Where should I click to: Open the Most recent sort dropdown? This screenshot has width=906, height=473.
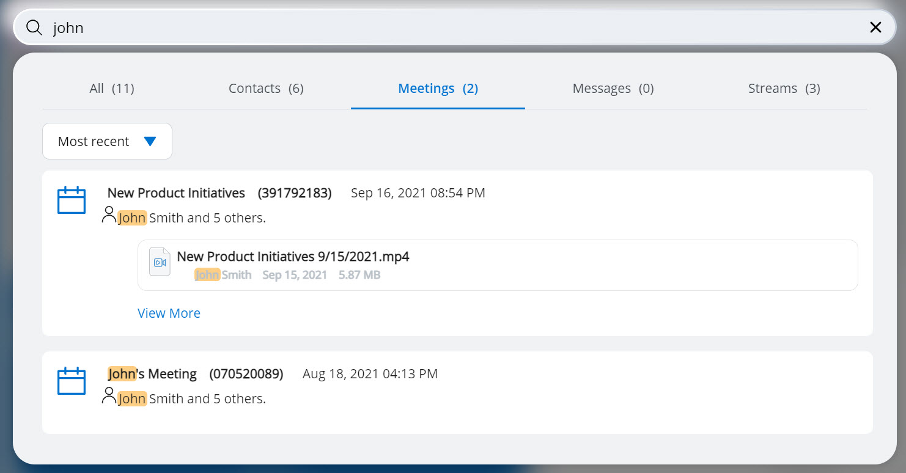point(107,141)
